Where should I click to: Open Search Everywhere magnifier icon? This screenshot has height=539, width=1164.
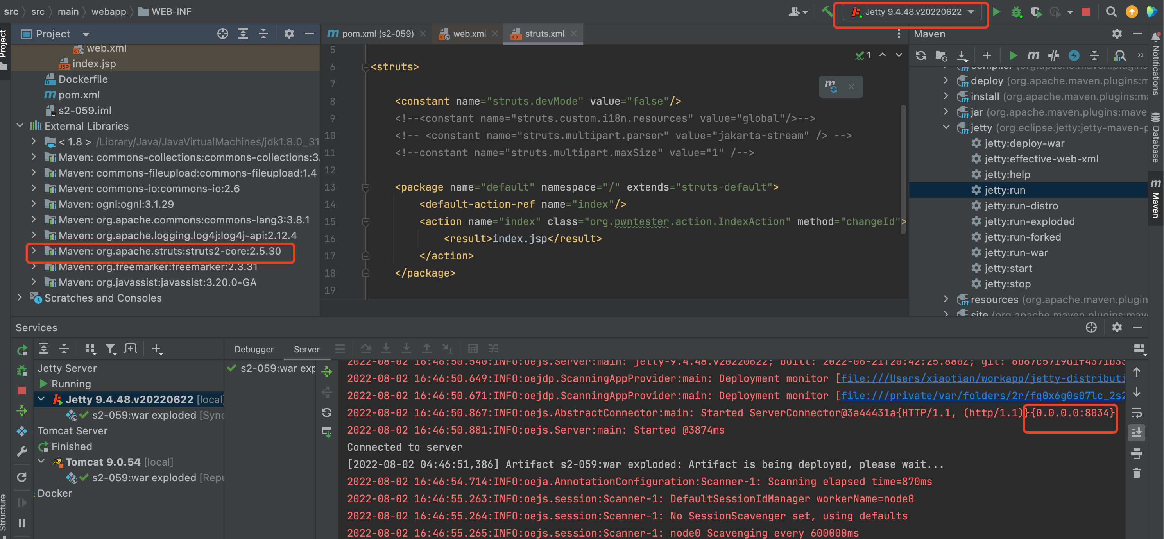point(1111,12)
